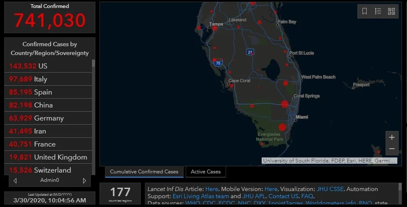This screenshot has height=207, width=407.
Task: Open the FAQ link
Action: 307,197
